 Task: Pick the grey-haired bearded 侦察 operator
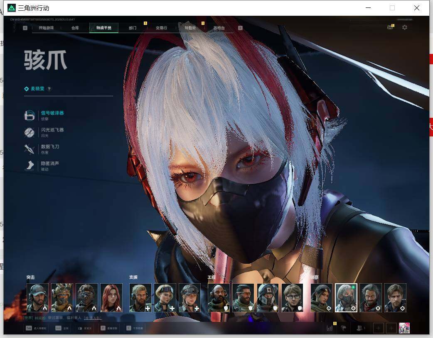[x=371, y=297]
